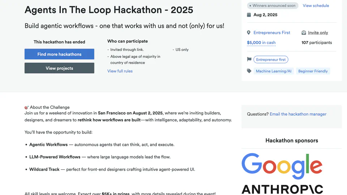This screenshot has width=347, height=195.
Task: Click the US only eligibility item
Action: pos(182,50)
